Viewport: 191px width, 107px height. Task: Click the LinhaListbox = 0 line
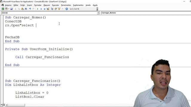pos(32,93)
